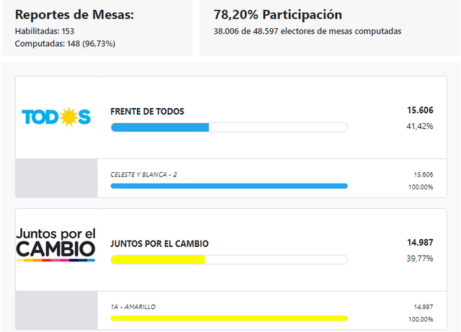Image resolution: width=461 pixels, height=332 pixels.
Task: Click the 1A - AMARILLO list label
Action: click(133, 307)
